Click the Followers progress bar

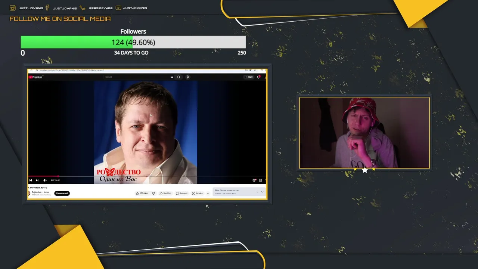click(x=133, y=42)
